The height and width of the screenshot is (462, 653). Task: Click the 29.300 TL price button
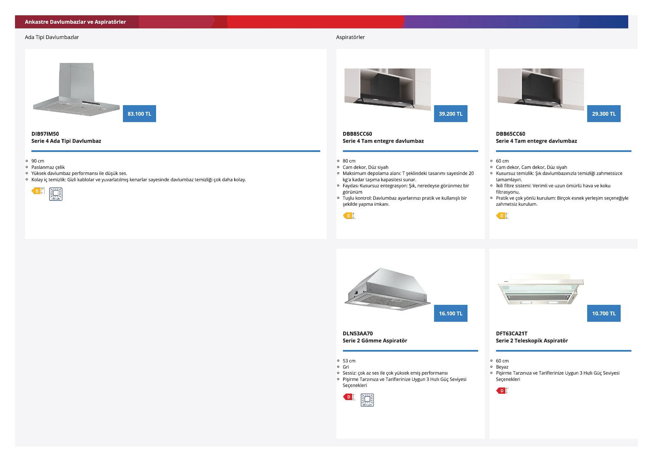(x=604, y=114)
